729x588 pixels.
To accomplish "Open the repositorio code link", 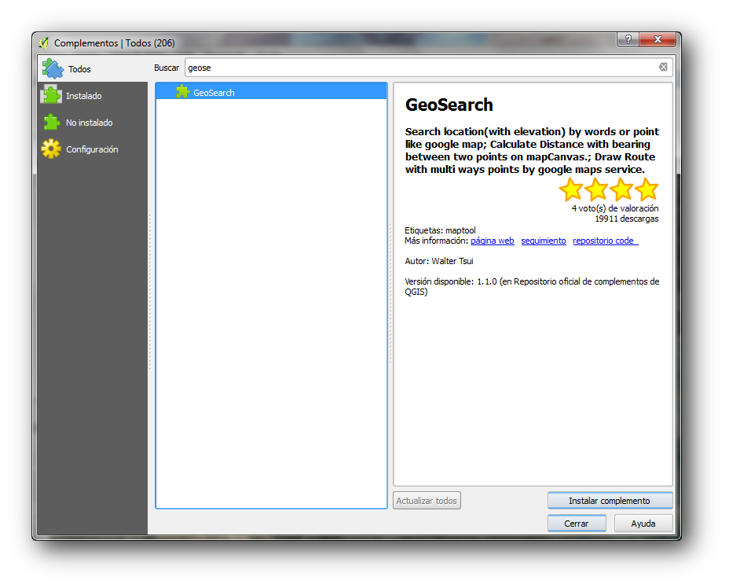I will [x=606, y=241].
